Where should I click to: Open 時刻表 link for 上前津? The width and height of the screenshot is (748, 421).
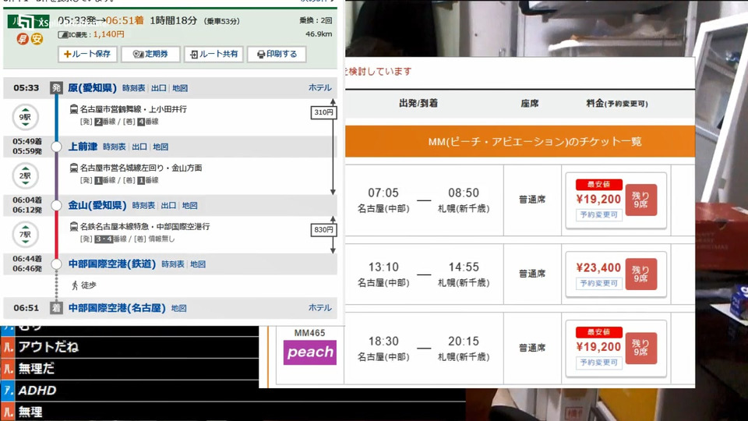[x=115, y=147]
